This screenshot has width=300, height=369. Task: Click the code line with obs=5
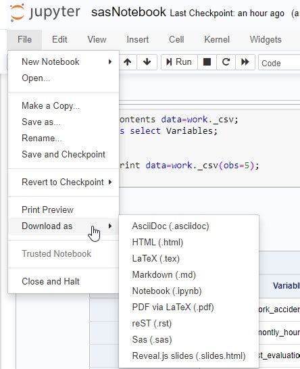pos(189,166)
